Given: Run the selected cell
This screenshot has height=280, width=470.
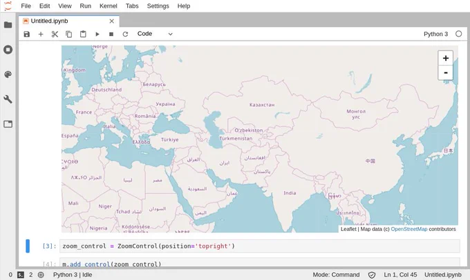Looking at the screenshot, I should point(97,34).
